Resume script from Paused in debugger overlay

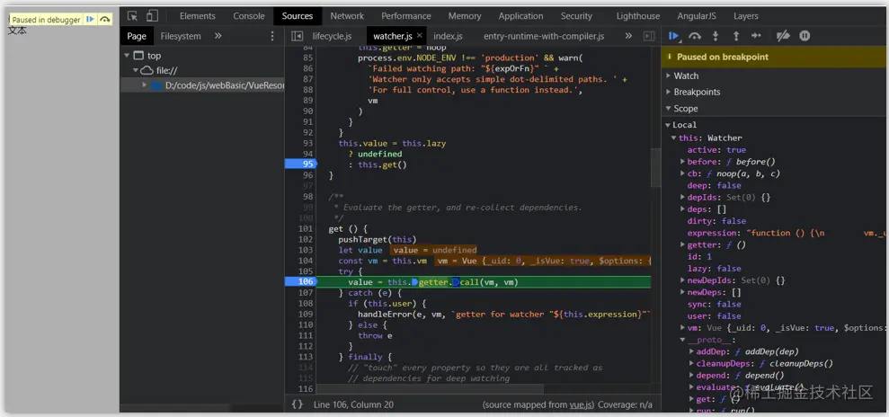pyautogui.click(x=90, y=19)
